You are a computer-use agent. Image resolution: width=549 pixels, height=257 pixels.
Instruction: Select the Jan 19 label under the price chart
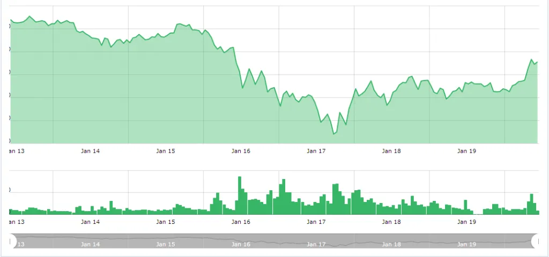(466, 151)
